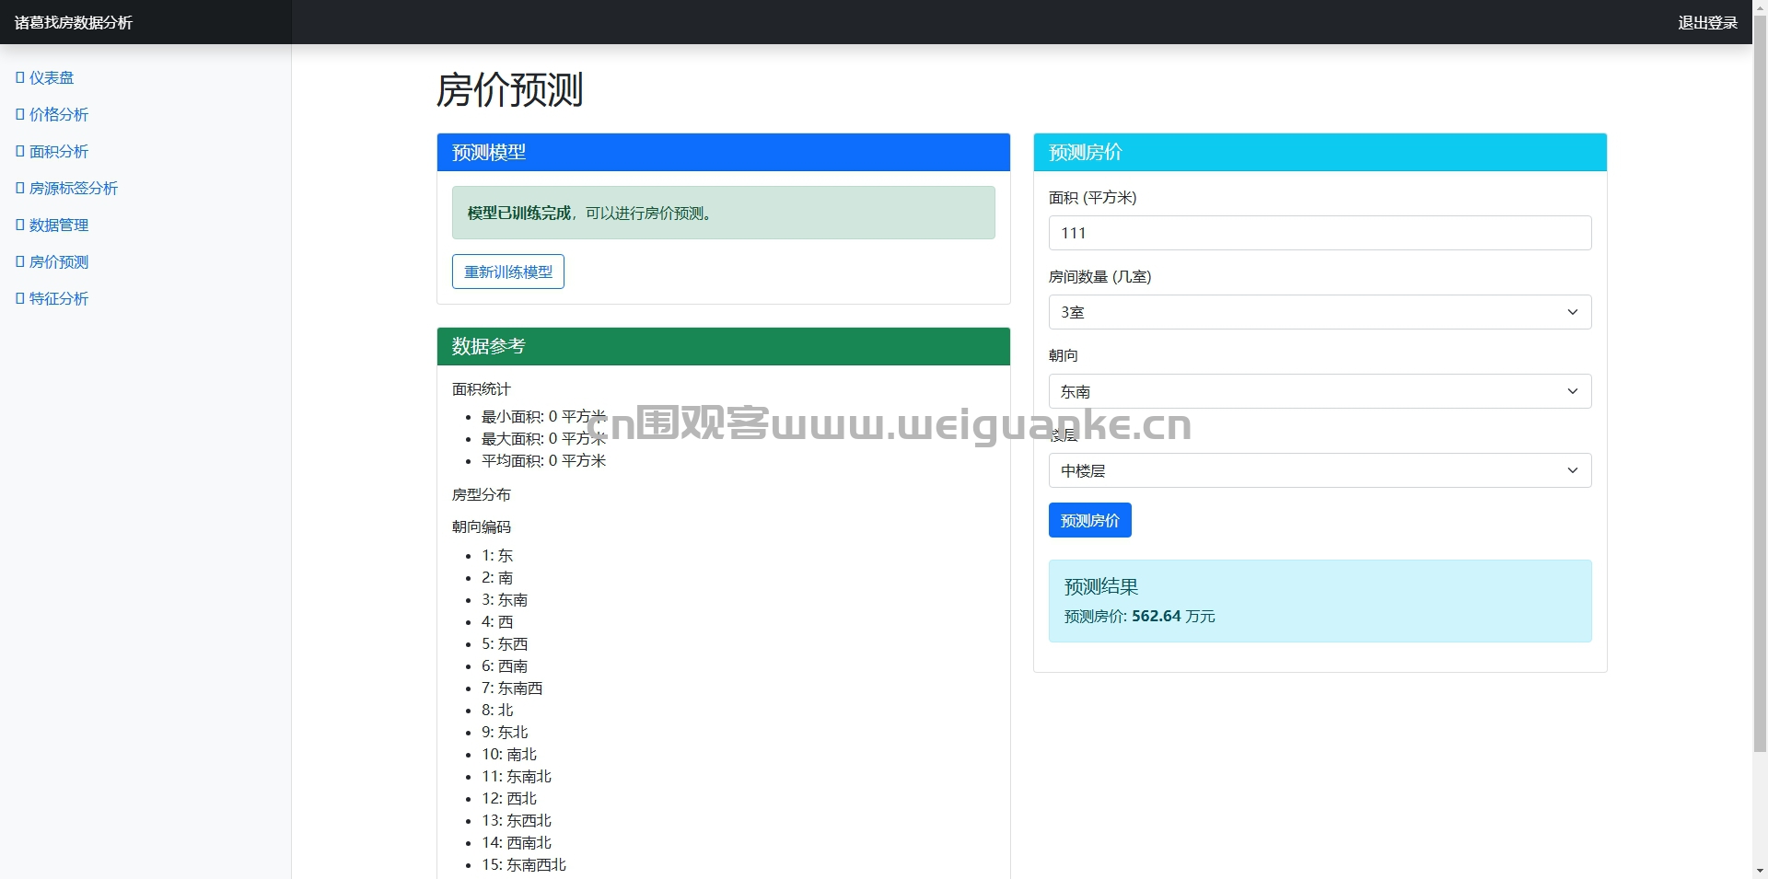
Task: Click the 平均面积: 0 平方米 entry
Action: 543,461
